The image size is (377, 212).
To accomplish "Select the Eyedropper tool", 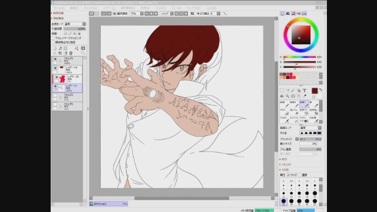I will (305, 96).
